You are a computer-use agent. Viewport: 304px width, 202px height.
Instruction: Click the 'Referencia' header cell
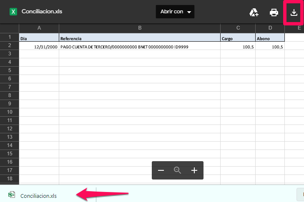tap(140, 38)
